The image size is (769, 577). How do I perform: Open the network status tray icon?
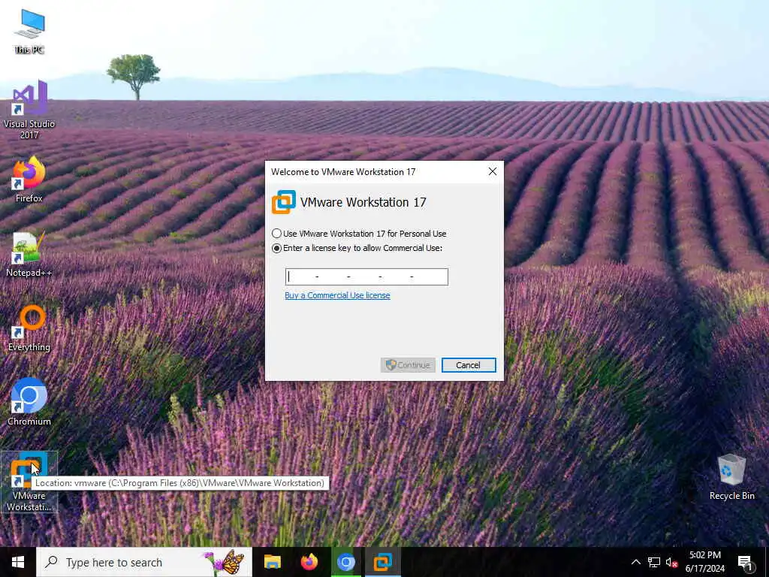(x=654, y=562)
